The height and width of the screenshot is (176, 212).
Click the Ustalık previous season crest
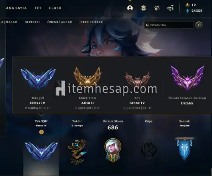pos(187,78)
